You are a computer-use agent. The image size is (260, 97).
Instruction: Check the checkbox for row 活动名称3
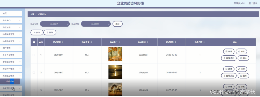(34, 90)
